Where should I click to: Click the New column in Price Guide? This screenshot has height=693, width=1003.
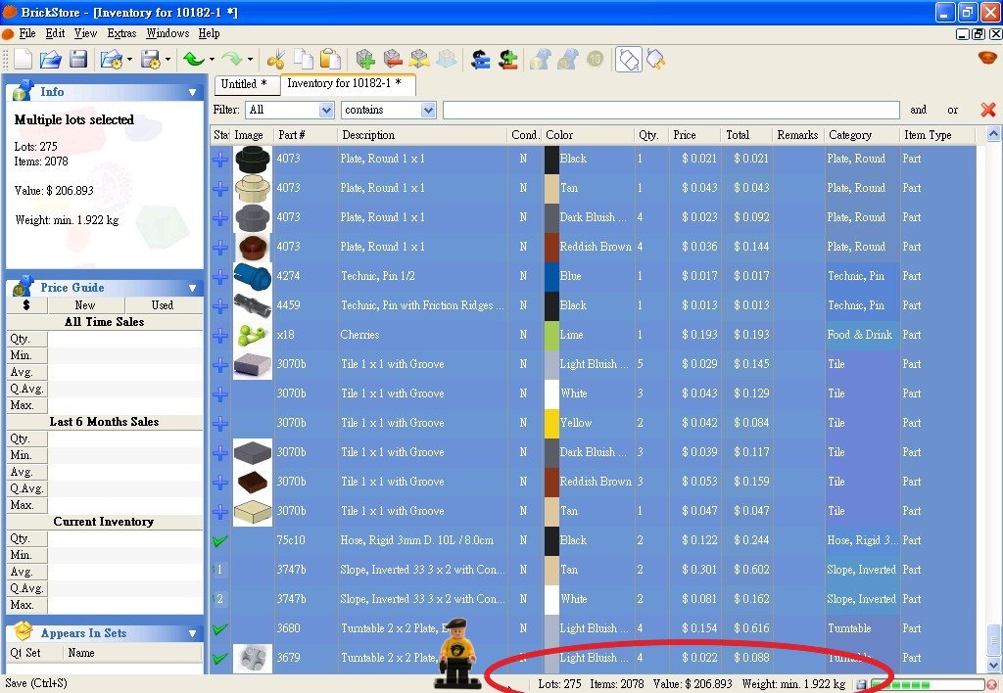(85, 305)
